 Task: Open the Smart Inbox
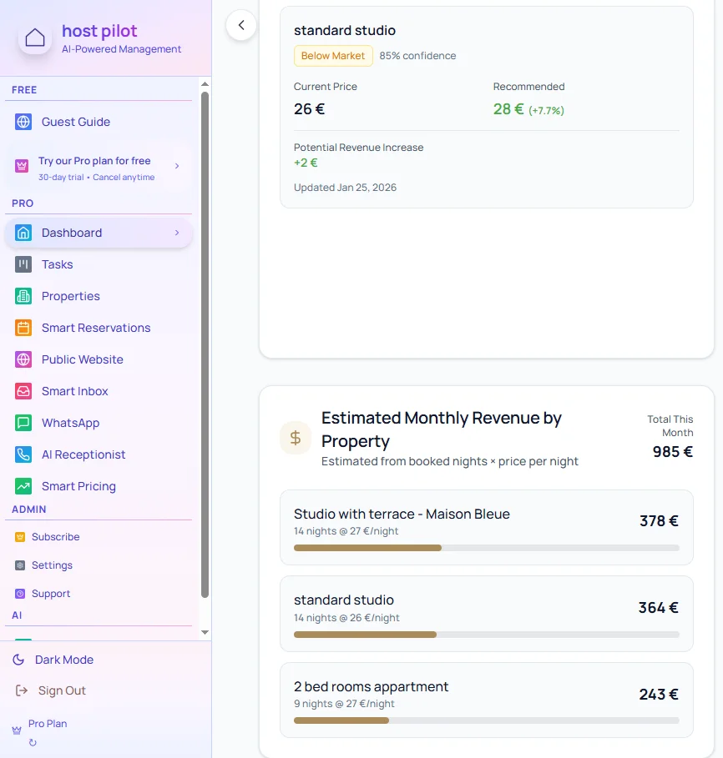point(76,391)
